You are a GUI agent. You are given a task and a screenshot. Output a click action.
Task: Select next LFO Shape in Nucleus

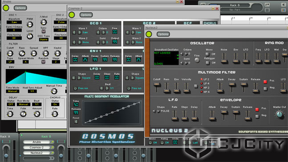[x=158, y=111]
